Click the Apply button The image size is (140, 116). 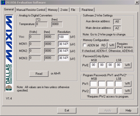[108, 110]
